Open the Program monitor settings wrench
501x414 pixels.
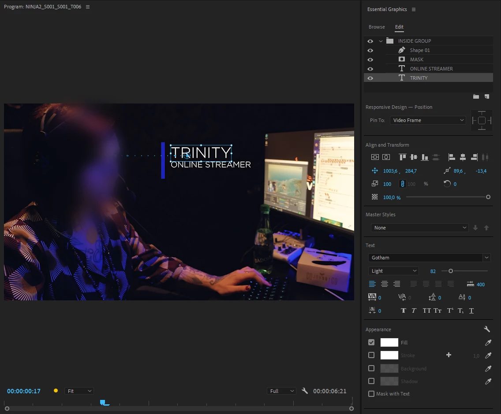[305, 391]
